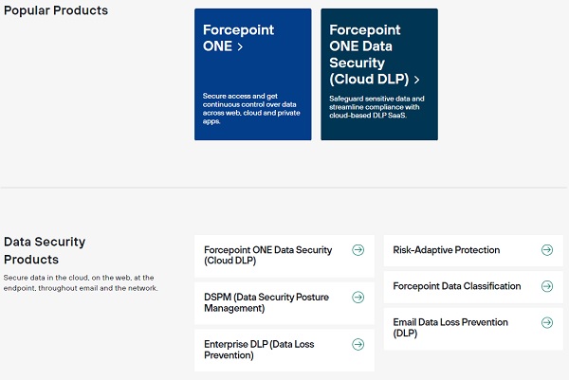Click the Data Security Products heading
The image size is (569, 380).
(x=45, y=250)
